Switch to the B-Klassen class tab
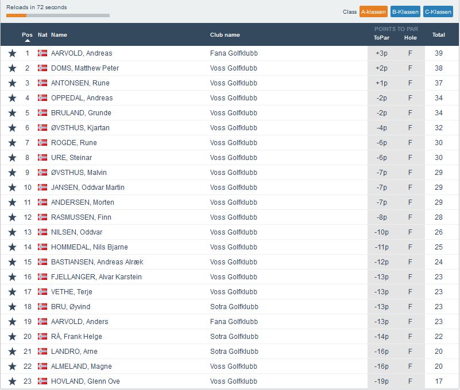The height and width of the screenshot is (390, 460). (405, 12)
